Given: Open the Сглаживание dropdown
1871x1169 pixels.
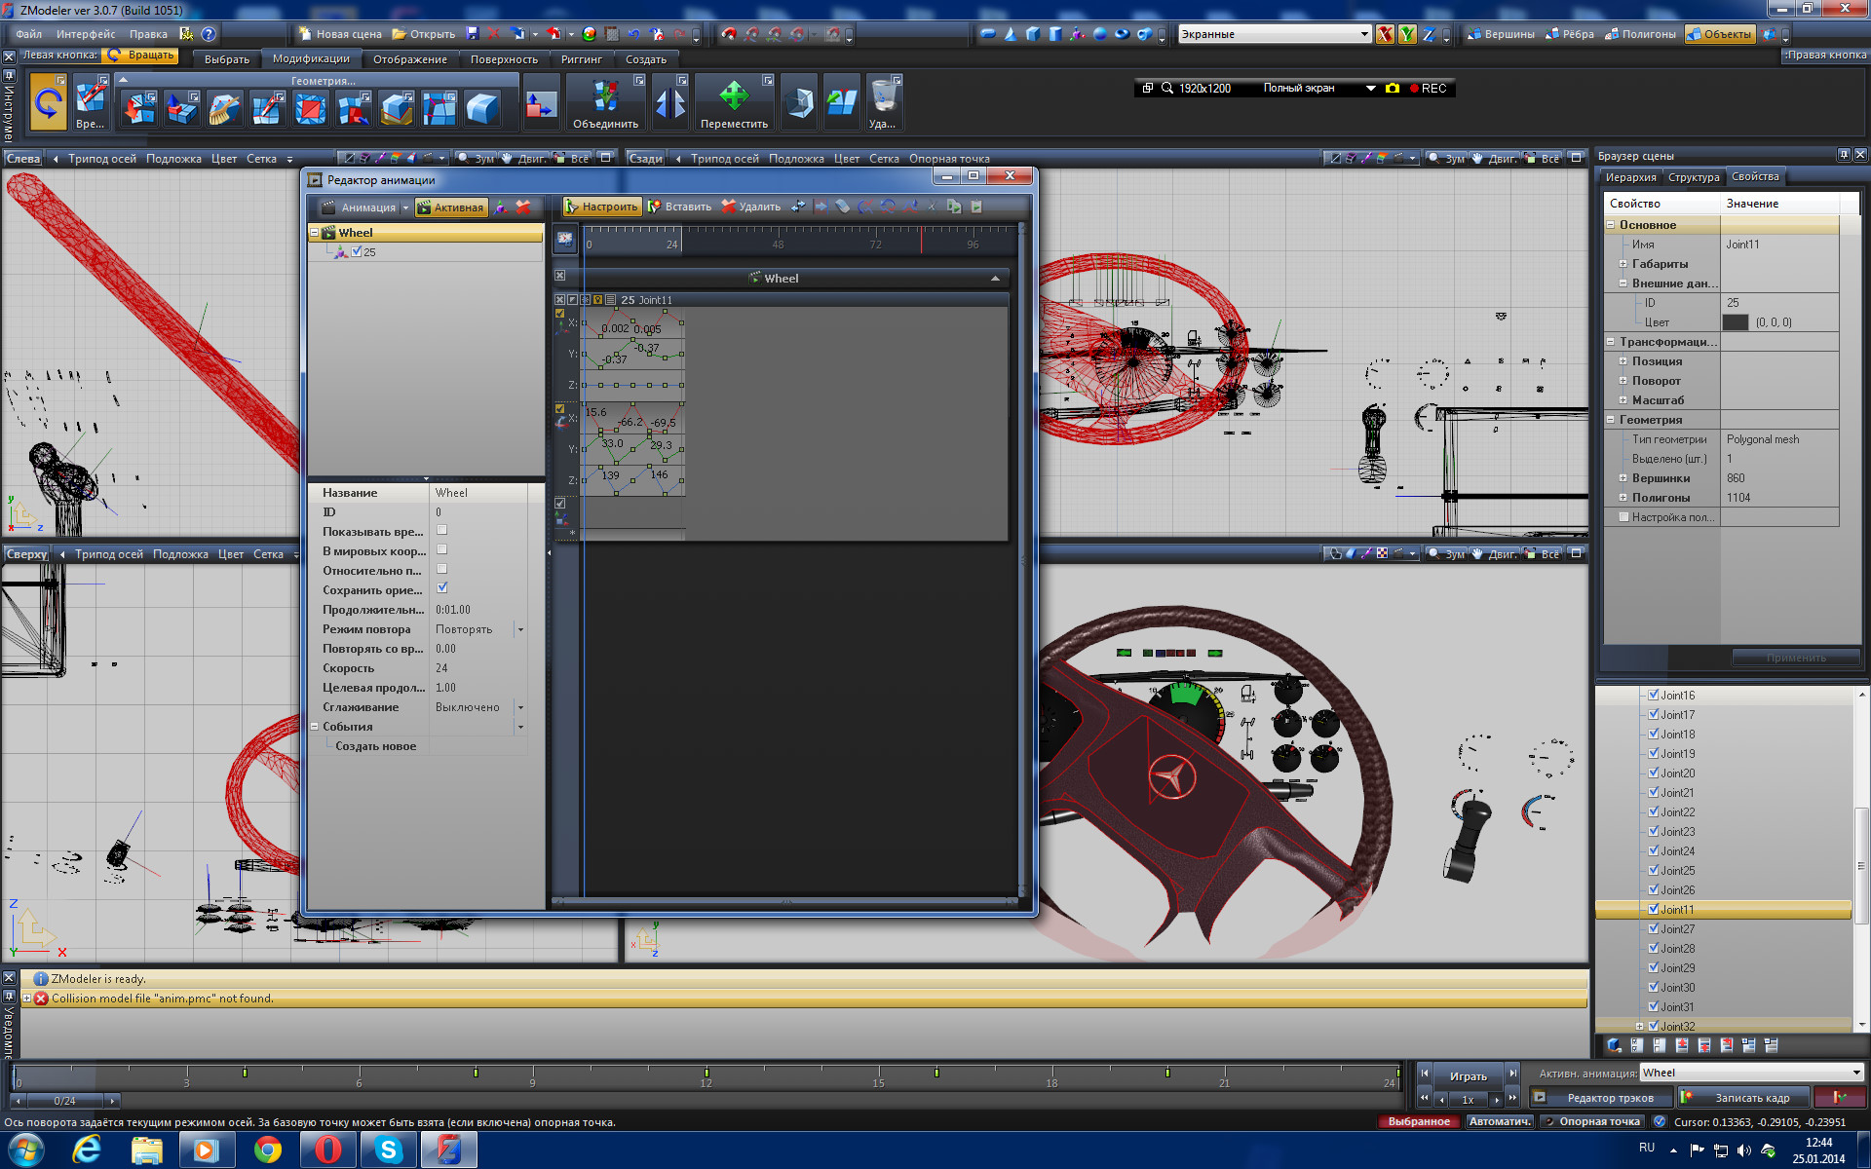Looking at the screenshot, I should pyautogui.click(x=521, y=707).
